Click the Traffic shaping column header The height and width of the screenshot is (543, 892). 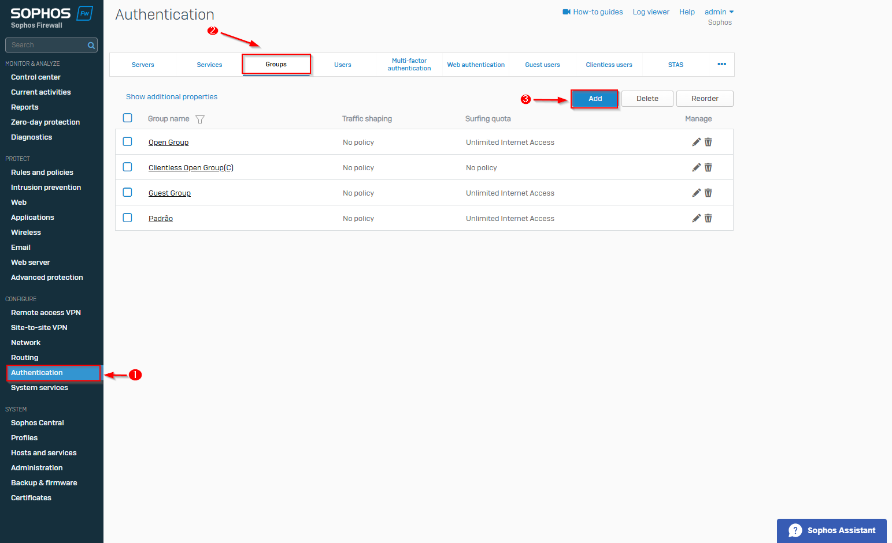(x=367, y=119)
